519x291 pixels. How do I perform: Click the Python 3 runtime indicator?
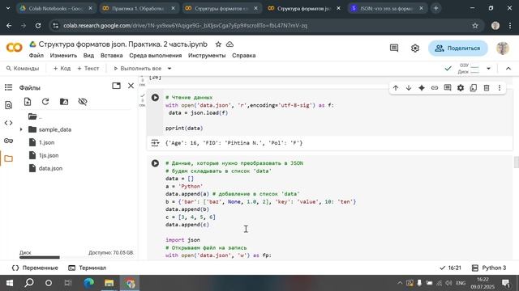[488, 268]
